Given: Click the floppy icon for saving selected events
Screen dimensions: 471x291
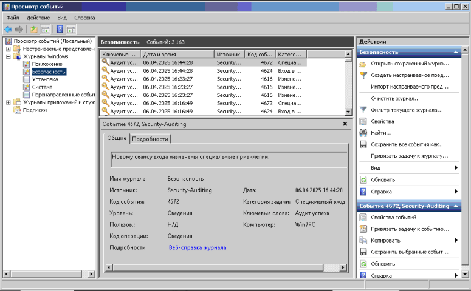Looking at the screenshot, I should click(x=363, y=252).
